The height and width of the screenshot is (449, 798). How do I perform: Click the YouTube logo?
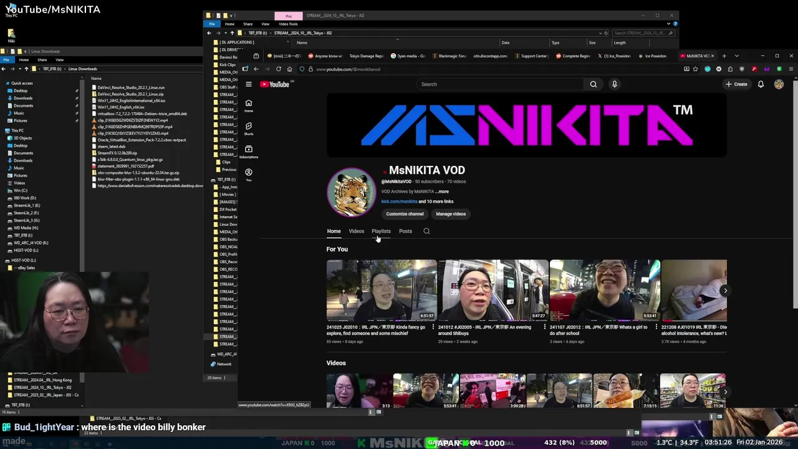click(275, 84)
